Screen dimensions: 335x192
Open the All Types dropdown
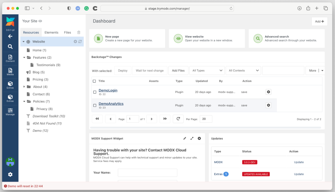click(207, 70)
